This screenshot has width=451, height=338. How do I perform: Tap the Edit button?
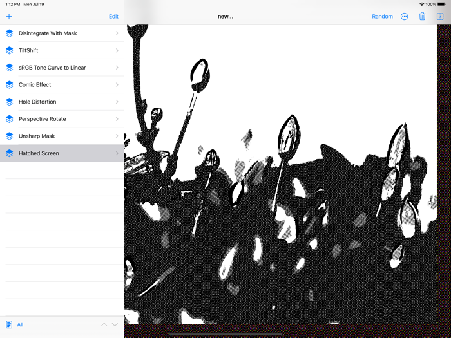pos(113,17)
